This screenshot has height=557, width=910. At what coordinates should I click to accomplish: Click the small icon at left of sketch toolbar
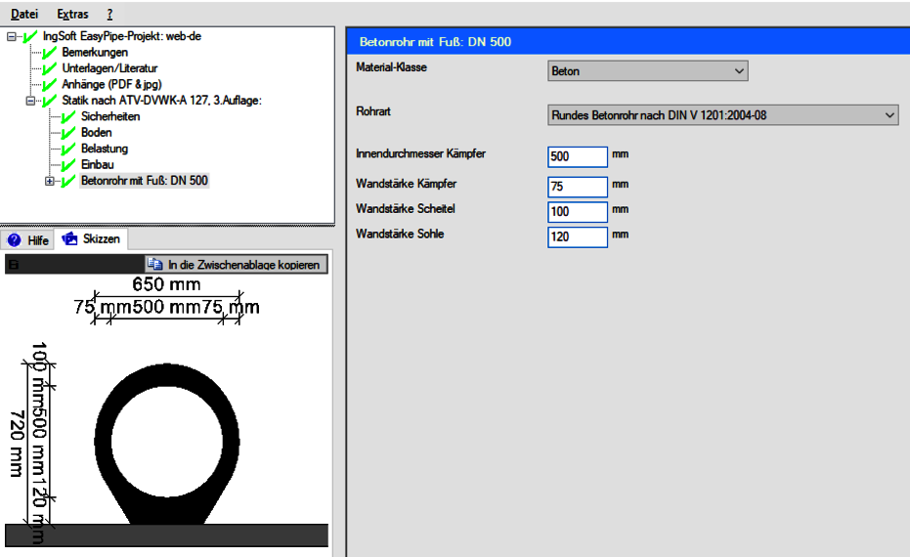click(x=13, y=264)
